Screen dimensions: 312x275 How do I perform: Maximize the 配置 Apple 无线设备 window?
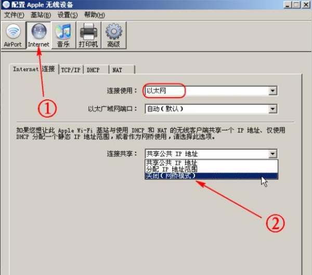[296, 5]
